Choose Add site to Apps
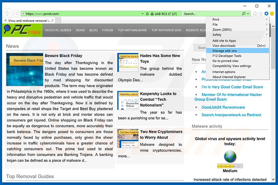Viewport: 278px width, 185px height. [238, 41]
